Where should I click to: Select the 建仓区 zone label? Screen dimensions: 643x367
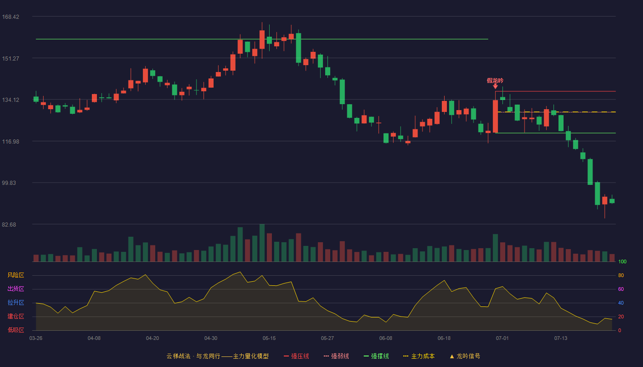click(16, 317)
